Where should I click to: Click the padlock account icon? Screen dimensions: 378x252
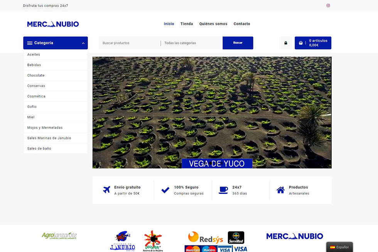(x=285, y=43)
